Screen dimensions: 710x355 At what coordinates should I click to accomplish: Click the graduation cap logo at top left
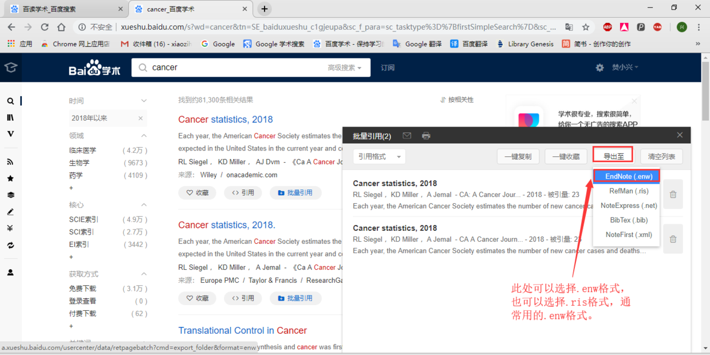[10, 68]
